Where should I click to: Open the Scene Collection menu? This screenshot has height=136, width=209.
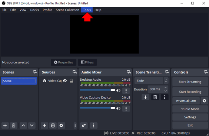coord(68,10)
